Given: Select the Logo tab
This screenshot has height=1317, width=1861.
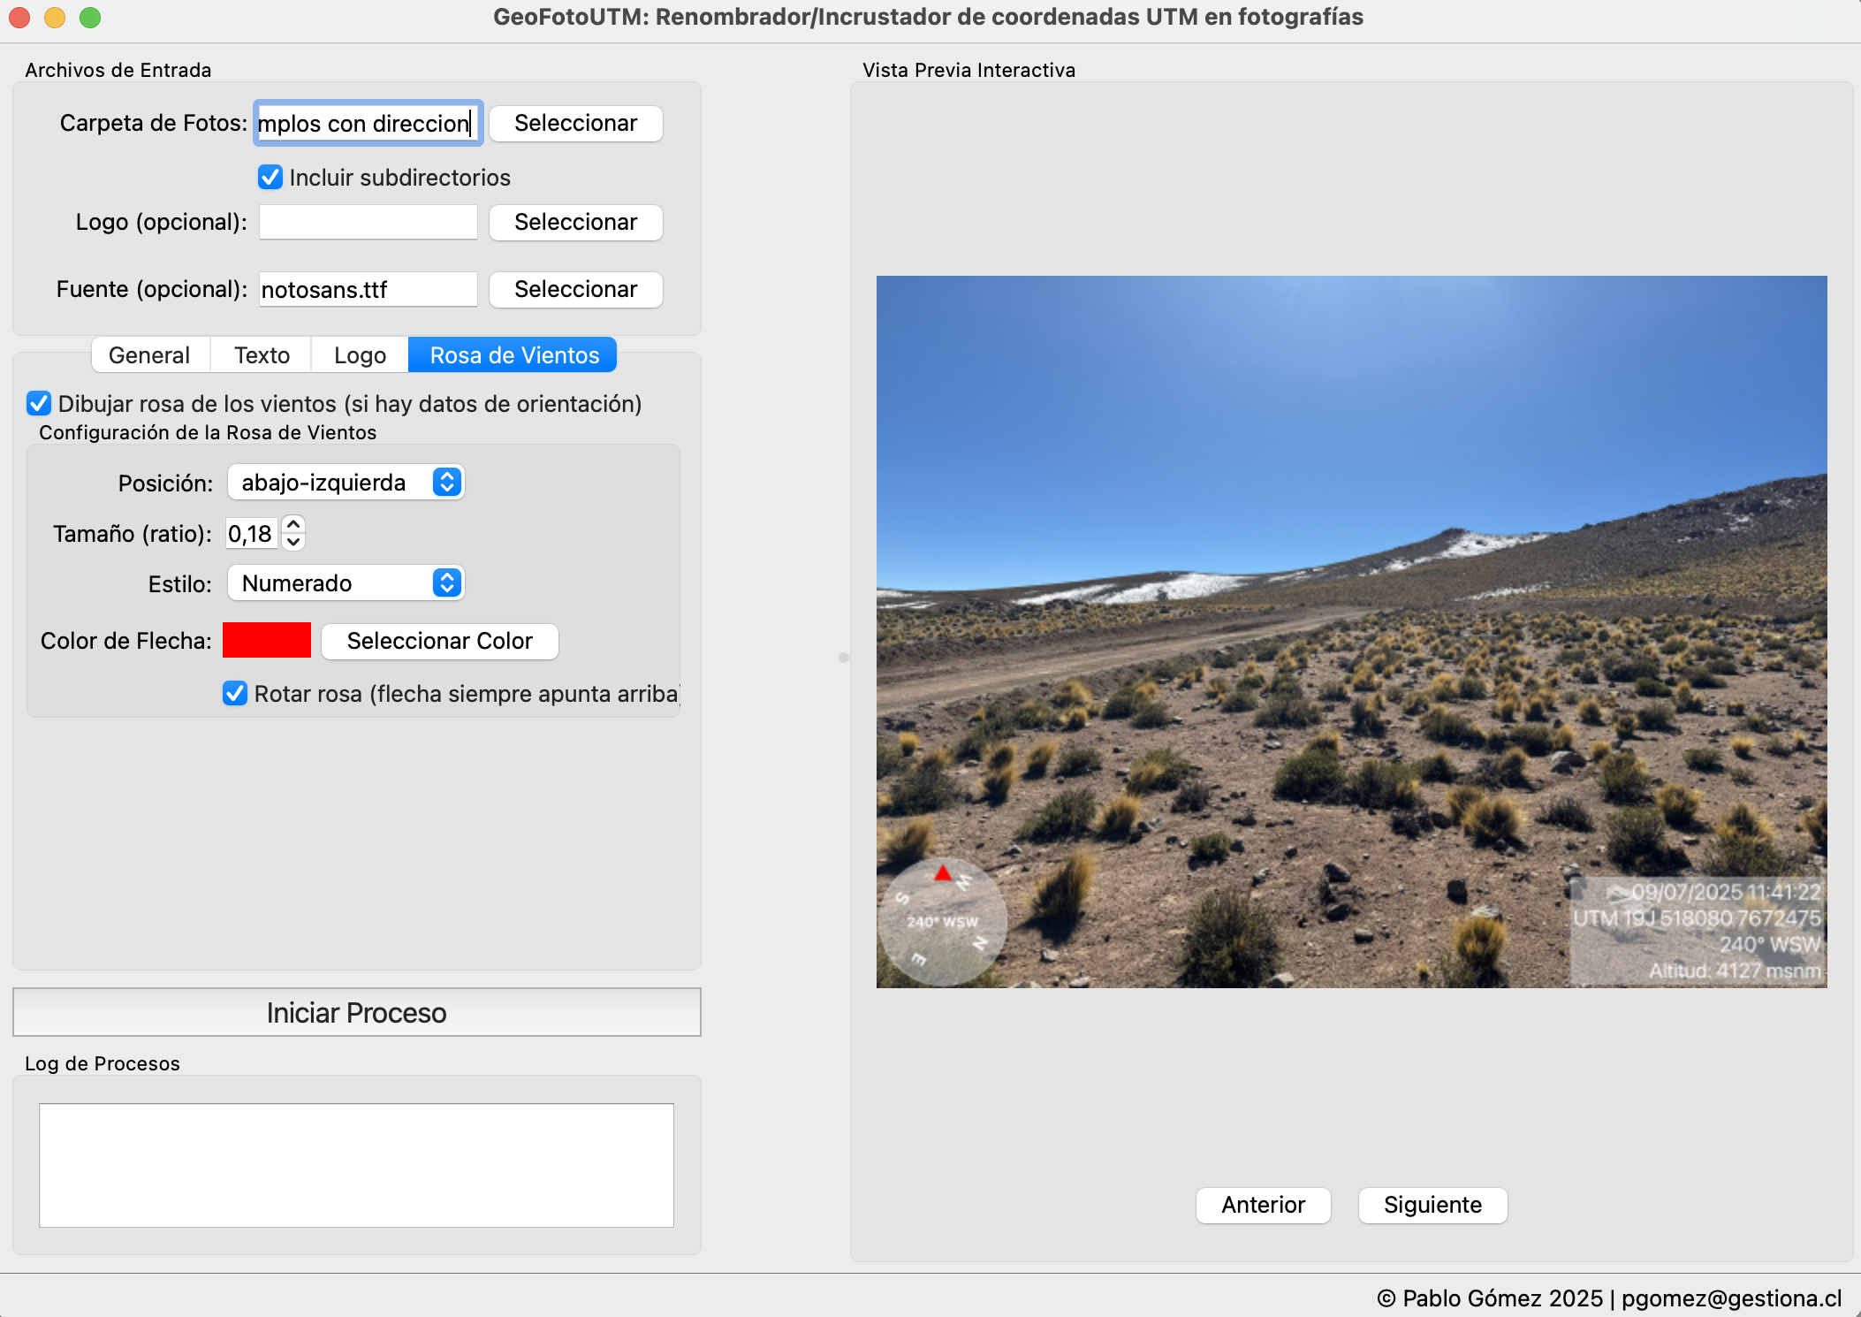Looking at the screenshot, I should click(x=360, y=355).
